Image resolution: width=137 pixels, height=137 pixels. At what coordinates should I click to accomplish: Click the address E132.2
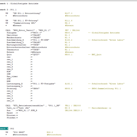coord(68,40)
